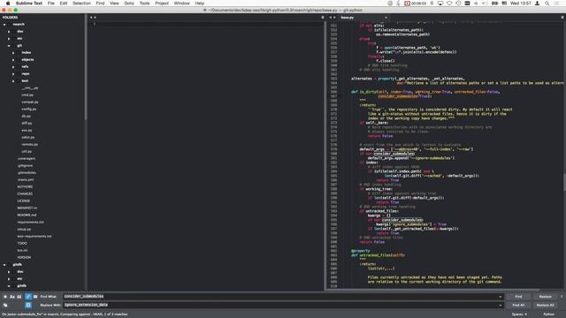The height and width of the screenshot is (318, 566).
Task: Close the find and replace panel
Action: tap(562, 297)
